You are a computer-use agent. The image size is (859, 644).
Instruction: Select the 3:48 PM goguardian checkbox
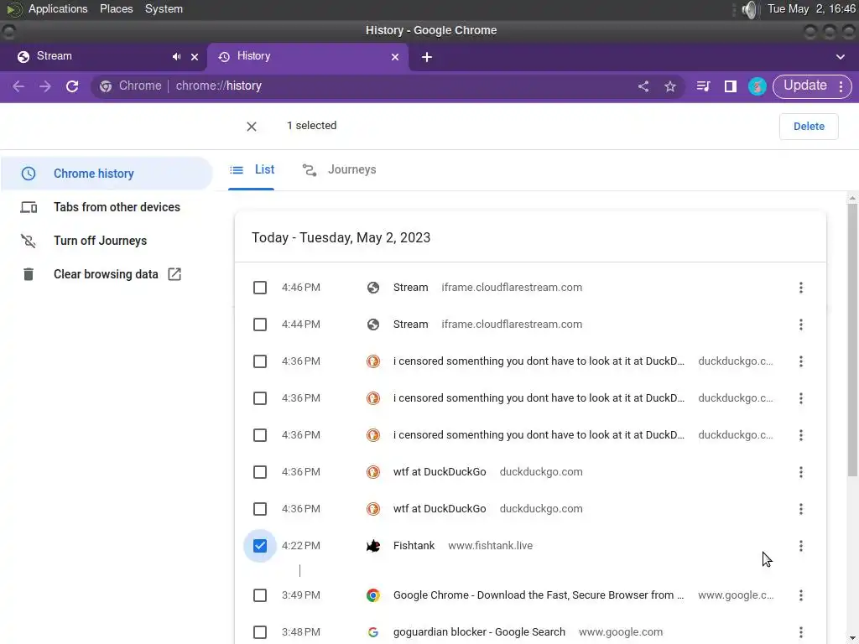coord(260,632)
